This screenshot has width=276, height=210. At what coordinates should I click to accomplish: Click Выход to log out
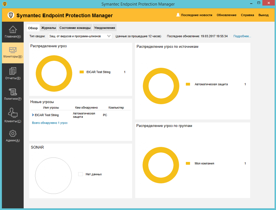[263, 15]
